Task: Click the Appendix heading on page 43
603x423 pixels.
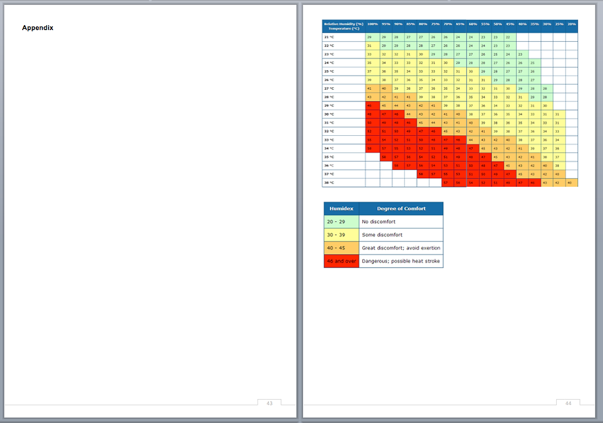Action: [x=38, y=28]
